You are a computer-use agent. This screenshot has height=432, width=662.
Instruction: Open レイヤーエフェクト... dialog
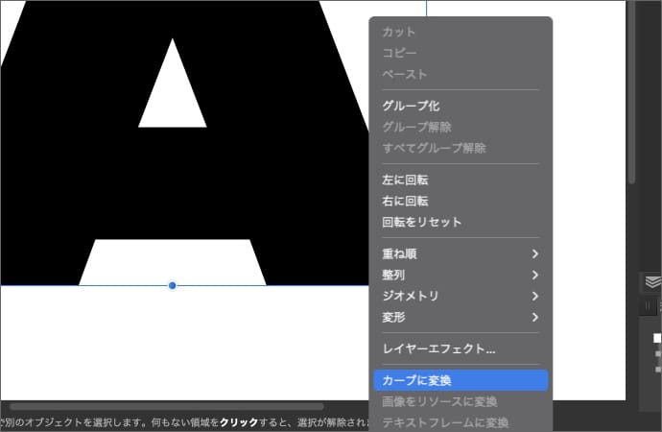click(x=438, y=348)
